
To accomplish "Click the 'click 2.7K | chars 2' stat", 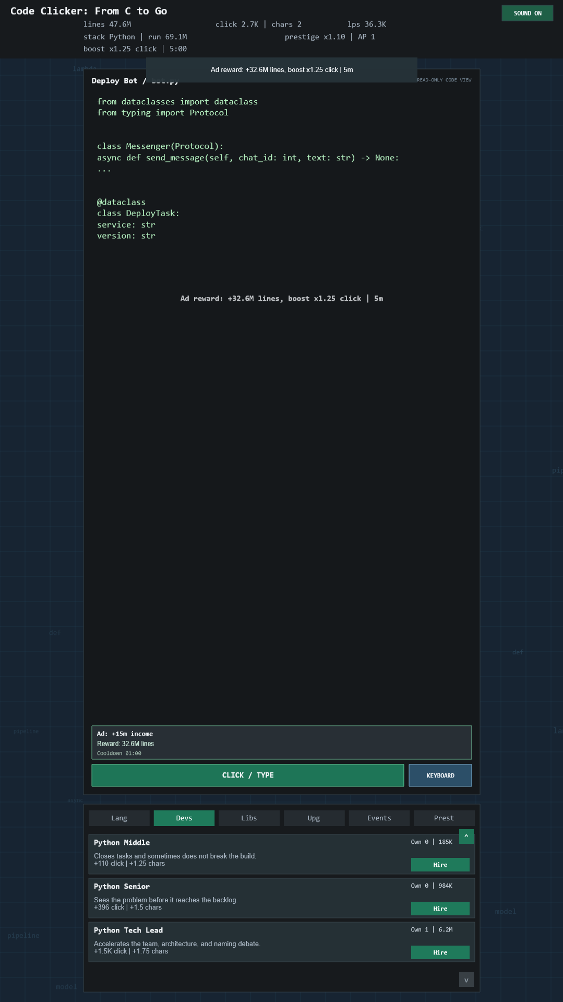I will (258, 25).
